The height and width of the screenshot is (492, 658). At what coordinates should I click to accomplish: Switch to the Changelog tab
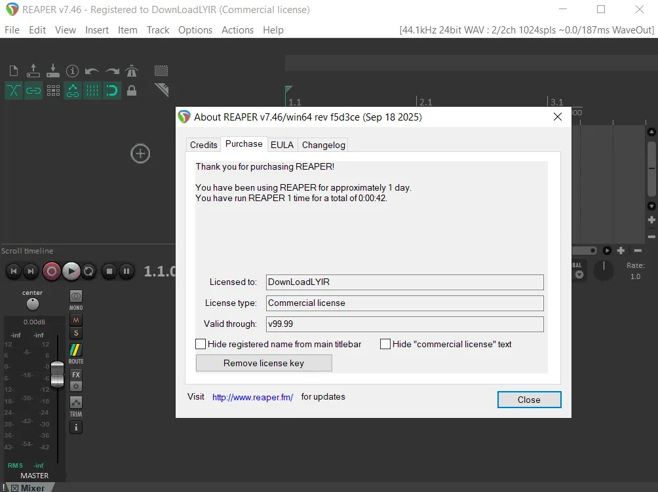click(324, 145)
